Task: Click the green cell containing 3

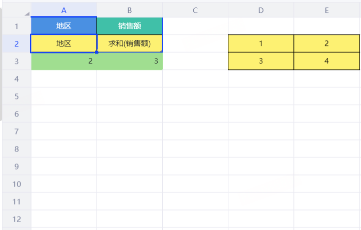Action: (129, 61)
